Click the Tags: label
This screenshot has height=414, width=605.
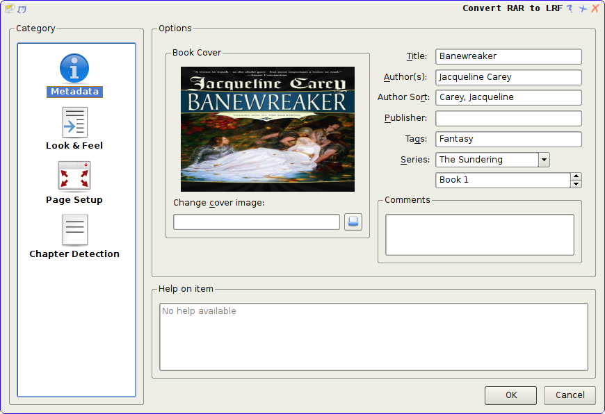pyautogui.click(x=416, y=139)
